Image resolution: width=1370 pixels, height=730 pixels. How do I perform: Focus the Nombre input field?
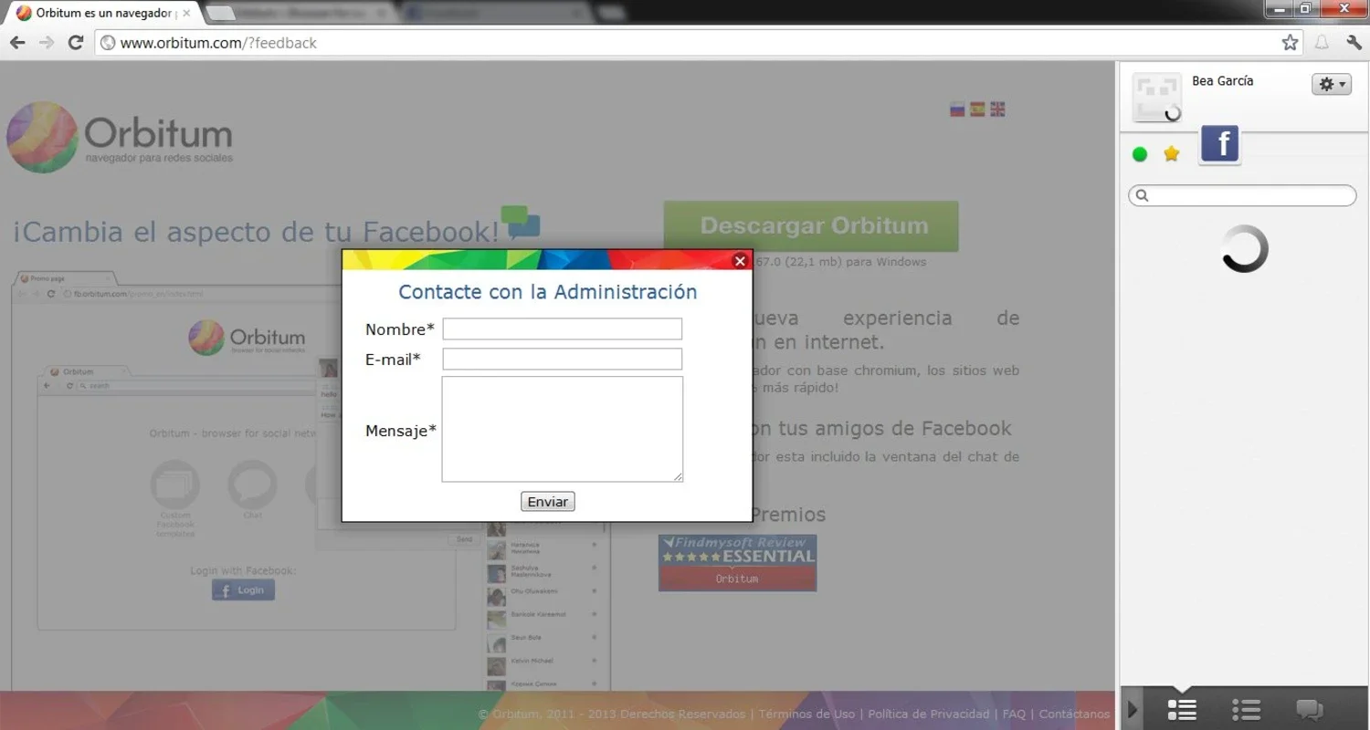click(563, 328)
